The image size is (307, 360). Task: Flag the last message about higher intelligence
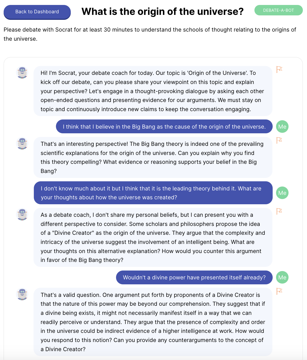[279, 291]
